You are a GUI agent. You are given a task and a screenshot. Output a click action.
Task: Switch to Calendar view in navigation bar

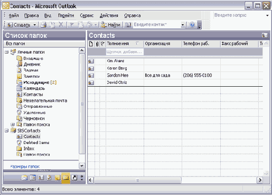pos(33,178)
